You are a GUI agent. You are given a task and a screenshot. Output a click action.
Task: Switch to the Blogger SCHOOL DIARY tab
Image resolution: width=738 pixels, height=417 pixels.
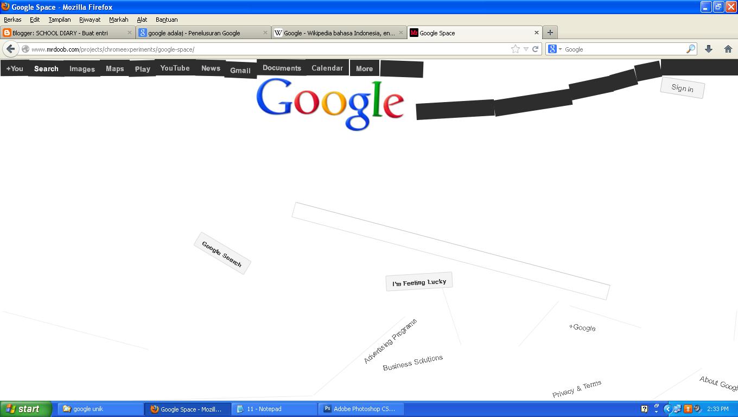[x=68, y=33]
